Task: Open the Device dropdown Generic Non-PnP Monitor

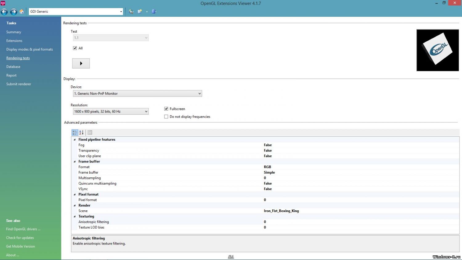Action: (137, 93)
